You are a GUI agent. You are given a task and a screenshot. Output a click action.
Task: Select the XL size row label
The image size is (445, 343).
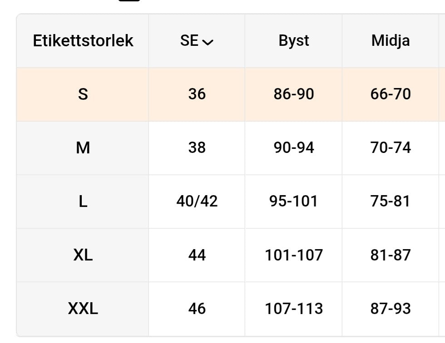pos(83,255)
